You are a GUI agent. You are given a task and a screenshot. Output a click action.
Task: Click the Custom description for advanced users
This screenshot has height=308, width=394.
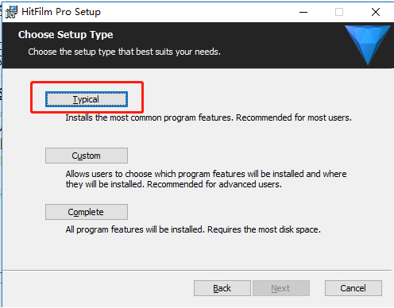[206, 179]
